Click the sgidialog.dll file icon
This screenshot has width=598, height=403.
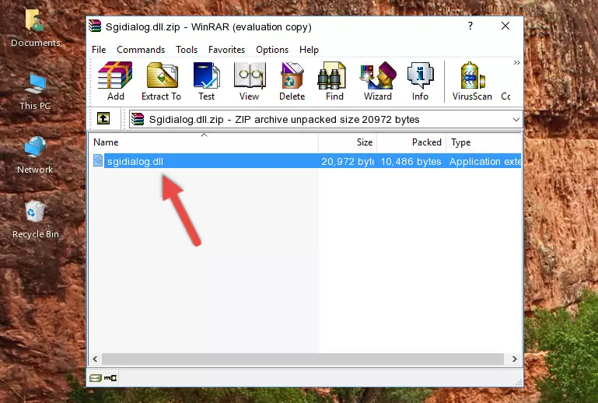tap(98, 161)
